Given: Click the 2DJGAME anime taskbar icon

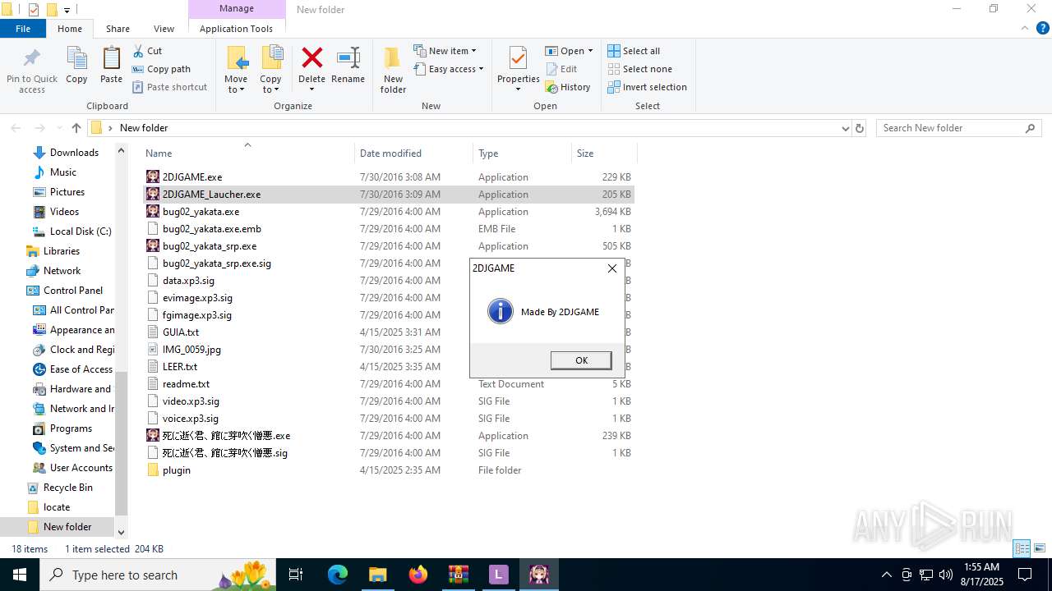Looking at the screenshot, I should [x=539, y=575].
